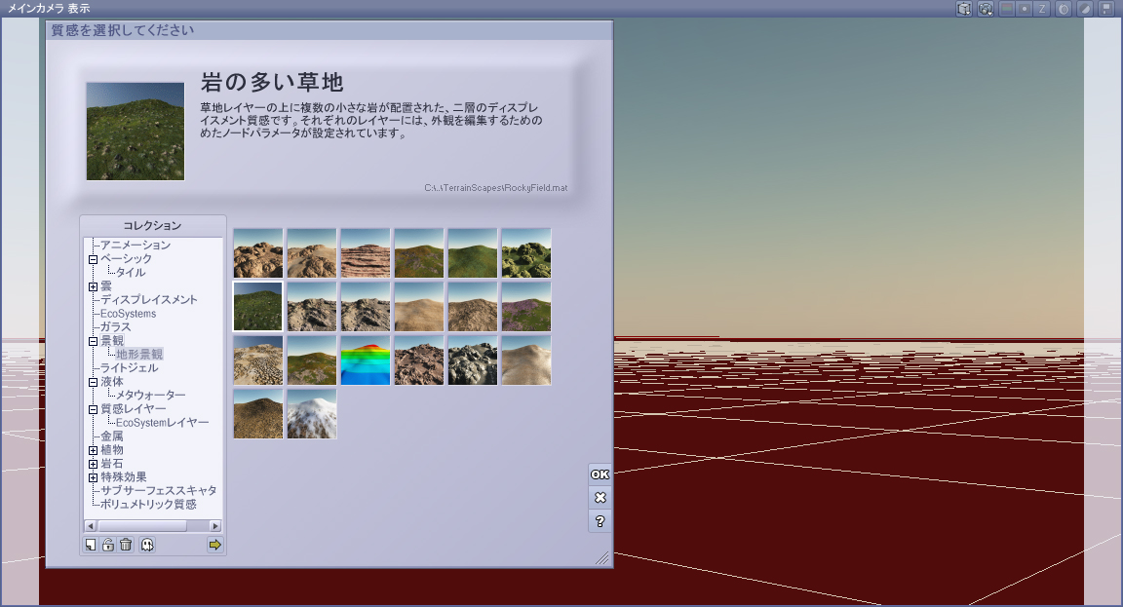
Task: Choose the EcoSystems collection
Action: pyautogui.click(x=129, y=314)
